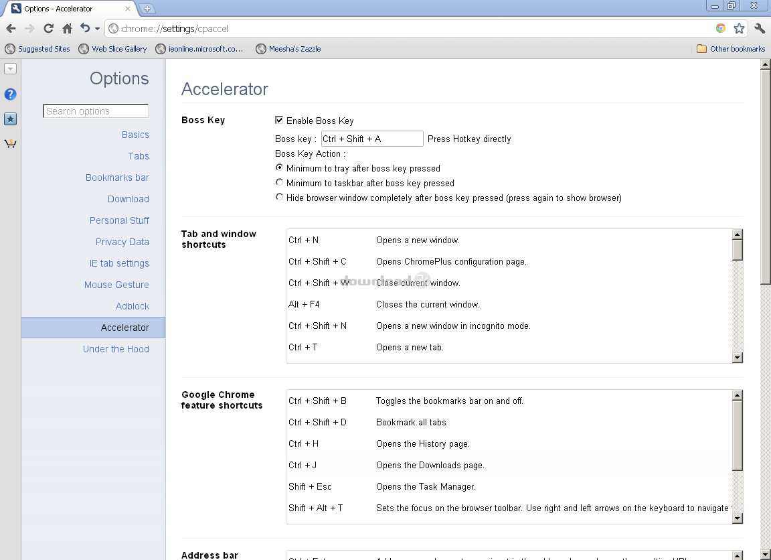Open the sidebar bookmarks star icon
This screenshot has height=560, width=771.
(x=10, y=119)
